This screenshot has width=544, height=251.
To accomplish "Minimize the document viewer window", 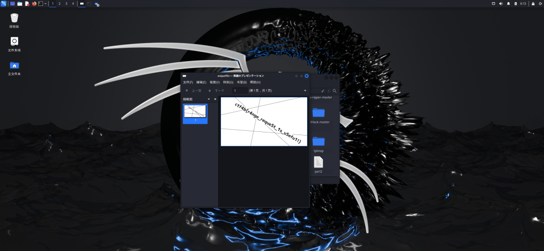I will pos(296,76).
